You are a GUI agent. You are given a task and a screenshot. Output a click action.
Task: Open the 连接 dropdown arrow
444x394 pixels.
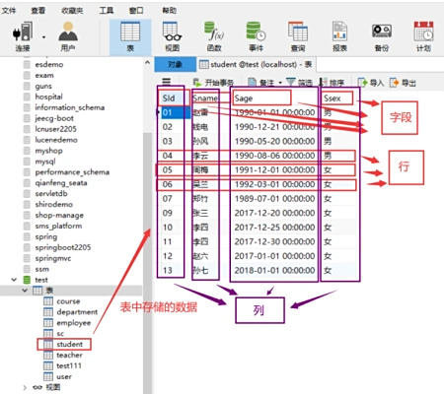point(43,37)
